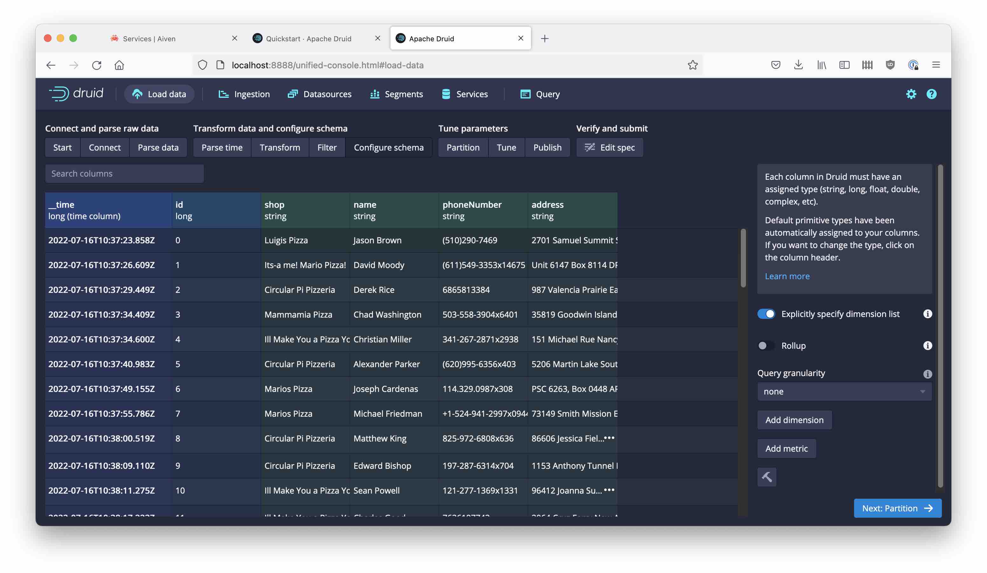This screenshot has height=573, width=987.
Task: Switch to Configure schema tab
Action: click(388, 147)
